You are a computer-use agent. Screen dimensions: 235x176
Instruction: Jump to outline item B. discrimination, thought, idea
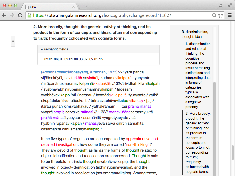click(x=195, y=34)
